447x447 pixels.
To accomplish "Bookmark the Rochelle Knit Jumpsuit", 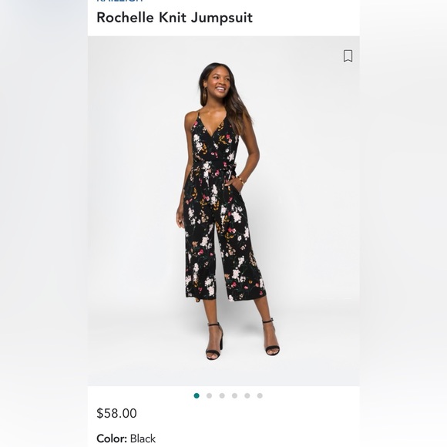I will click(348, 55).
